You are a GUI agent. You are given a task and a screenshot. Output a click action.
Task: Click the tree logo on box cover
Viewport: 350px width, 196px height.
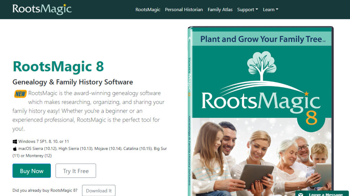(x=262, y=66)
